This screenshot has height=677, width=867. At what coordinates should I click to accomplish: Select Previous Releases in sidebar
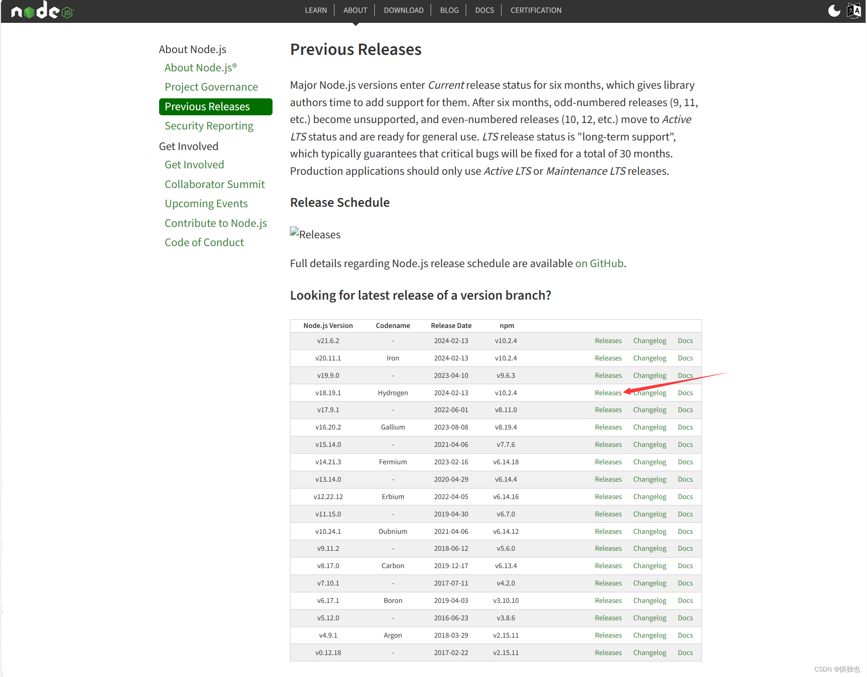click(x=215, y=107)
